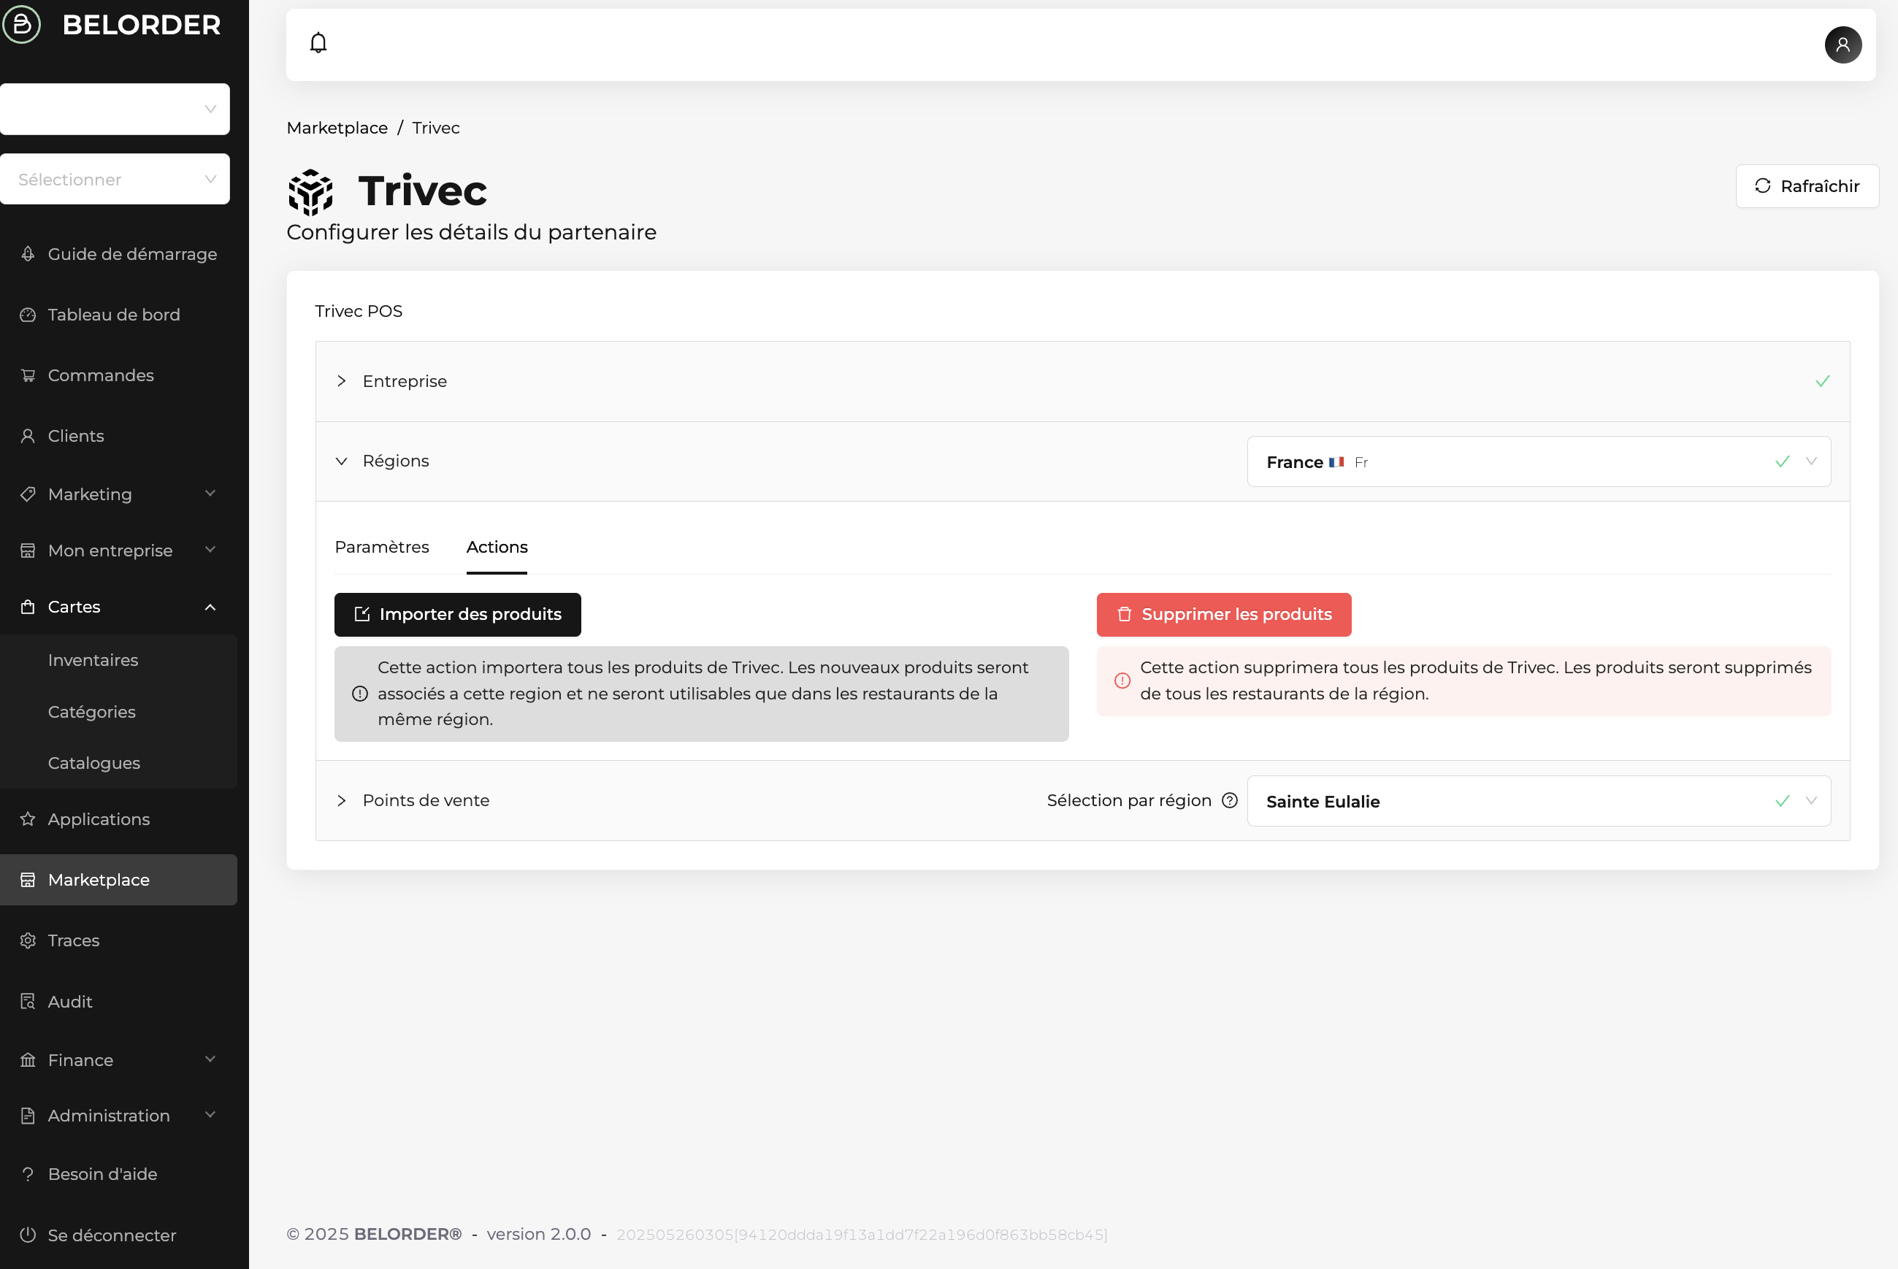Expand the Marketing submenu chevron
Image resolution: width=1898 pixels, height=1269 pixels.
coord(210,494)
